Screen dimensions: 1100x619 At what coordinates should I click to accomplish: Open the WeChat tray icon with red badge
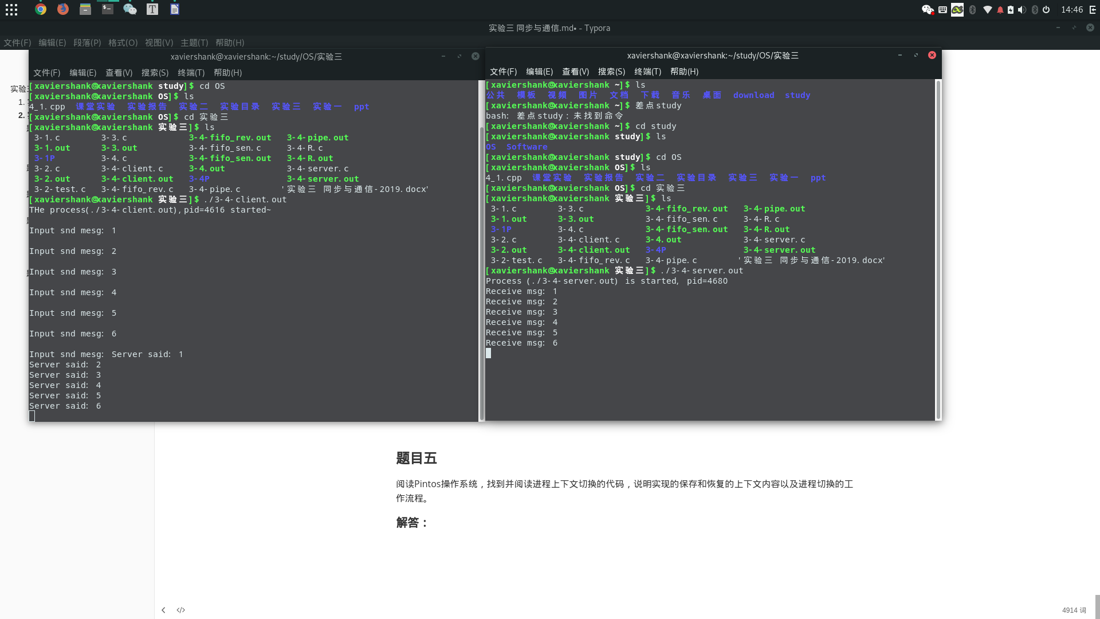click(x=928, y=9)
